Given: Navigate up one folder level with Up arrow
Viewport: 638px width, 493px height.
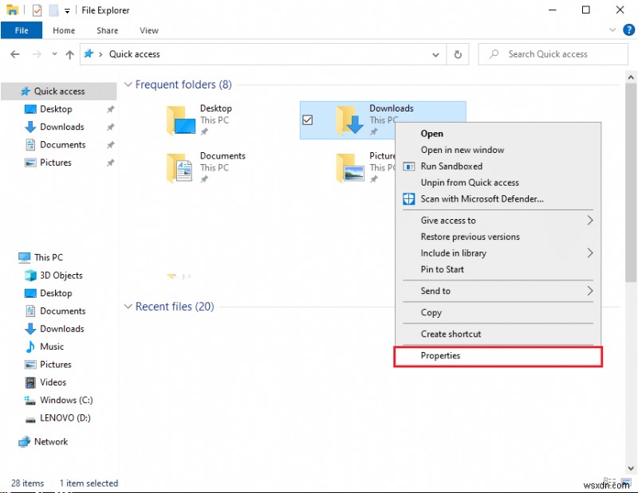Looking at the screenshot, I should [70, 54].
